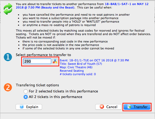155x119 pixels.
Task: Click the orange step 2 circle icon
Action: pos(8,87)
